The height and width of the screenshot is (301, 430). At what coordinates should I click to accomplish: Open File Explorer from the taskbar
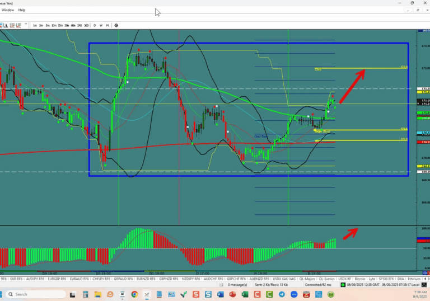point(97,294)
